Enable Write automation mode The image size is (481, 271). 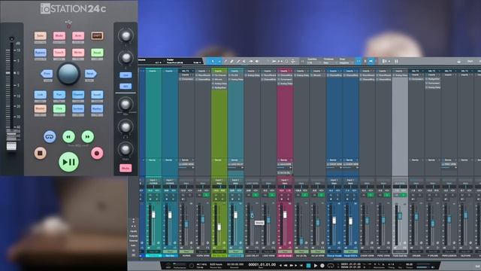tap(78, 53)
